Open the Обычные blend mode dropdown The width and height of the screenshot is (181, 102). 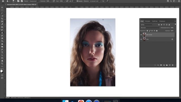tap(150, 28)
